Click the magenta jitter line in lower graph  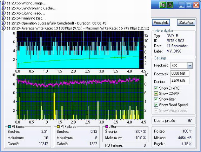tap(78, 82)
